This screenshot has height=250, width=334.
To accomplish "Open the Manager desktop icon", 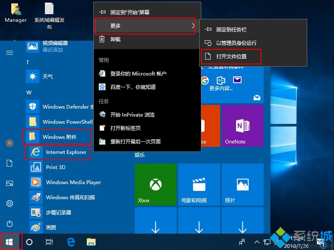I will (15, 13).
